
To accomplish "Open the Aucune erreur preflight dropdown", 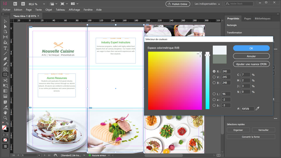I will pyautogui.click(x=109, y=155).
